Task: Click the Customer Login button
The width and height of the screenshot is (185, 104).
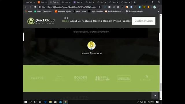Action: pyautogui.click(x=144, y=21)
